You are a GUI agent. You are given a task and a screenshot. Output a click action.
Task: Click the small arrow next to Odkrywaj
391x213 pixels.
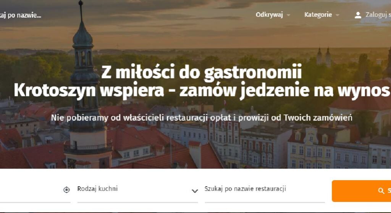click(x=289, y=15)
